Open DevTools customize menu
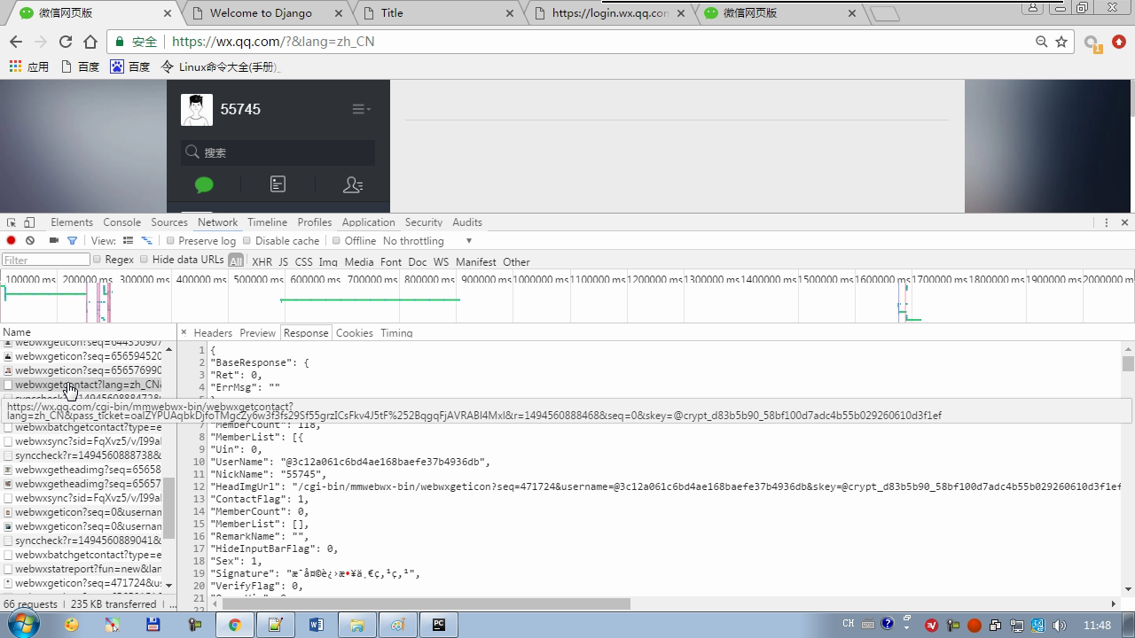This screenshot has height=638, width=1135. [1106, 222]
